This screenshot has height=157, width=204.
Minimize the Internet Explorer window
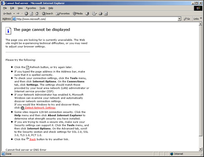pos(193,3)
